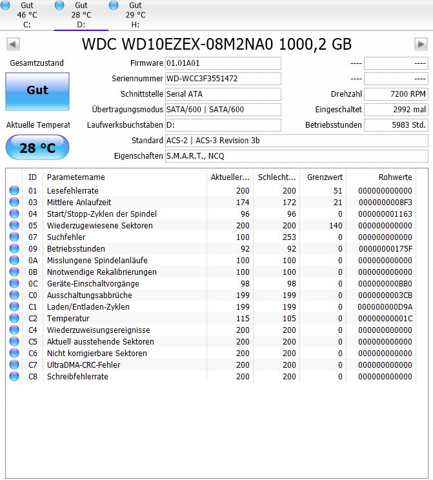The height and width of the screenshot is (480, 433).
Task: Click the Gut health status button
Action: [x=37, y=92]
